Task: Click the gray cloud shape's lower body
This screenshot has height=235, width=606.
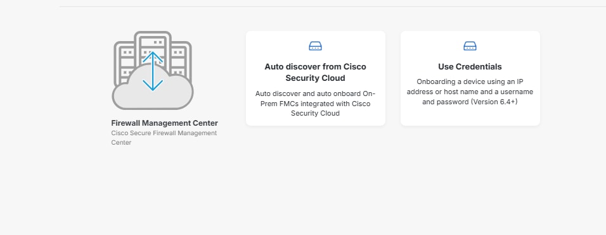Action: point(153,99)
